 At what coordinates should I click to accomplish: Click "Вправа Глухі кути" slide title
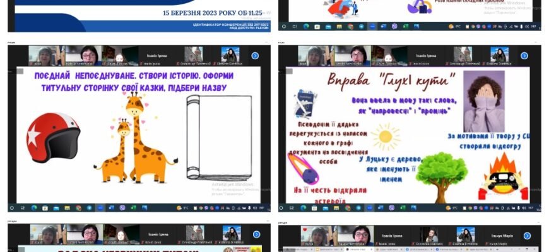[x=391, y=81]
